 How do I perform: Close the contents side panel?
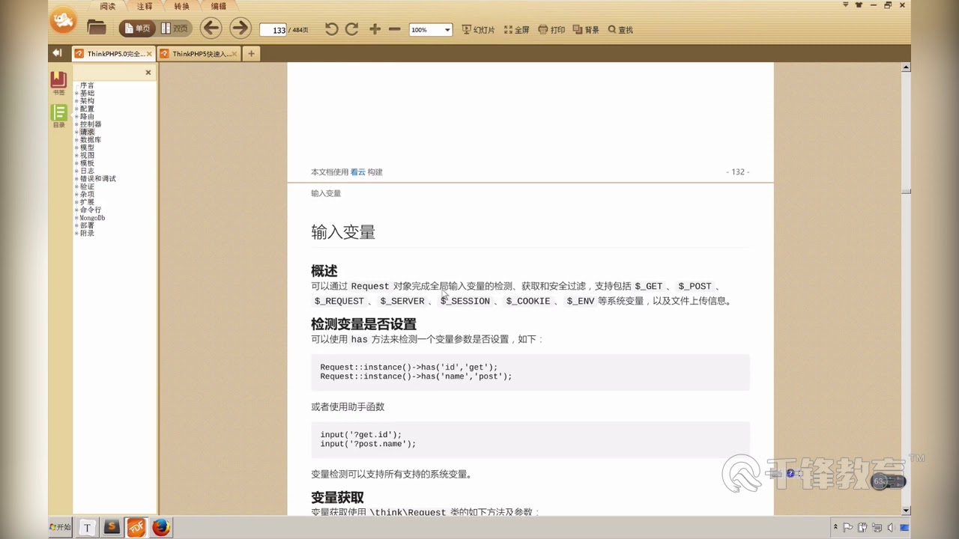click(148, 73)
